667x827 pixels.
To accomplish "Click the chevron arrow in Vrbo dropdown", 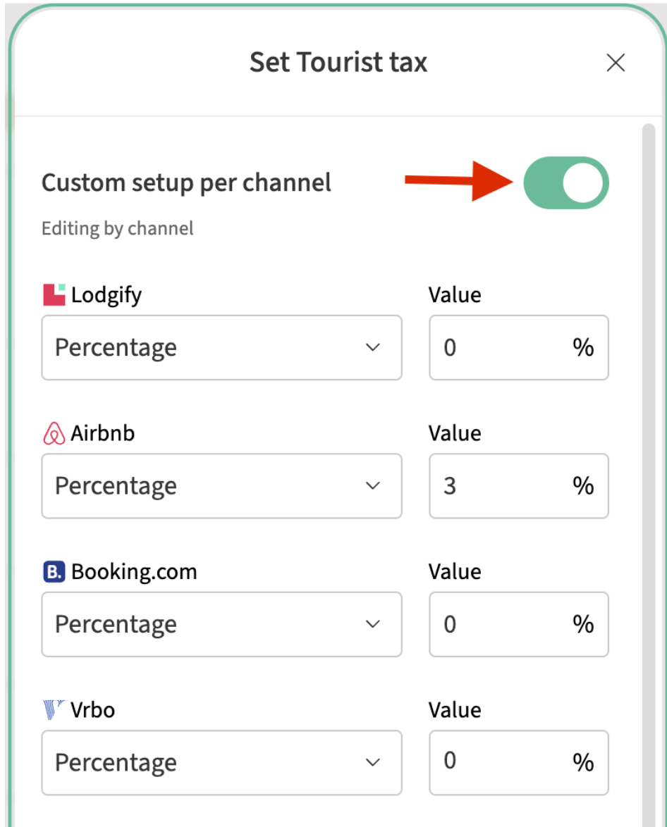I will click(373, 762).
